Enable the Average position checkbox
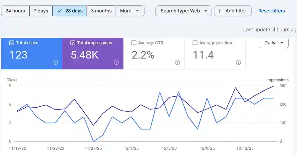 [x=195, y=43]
